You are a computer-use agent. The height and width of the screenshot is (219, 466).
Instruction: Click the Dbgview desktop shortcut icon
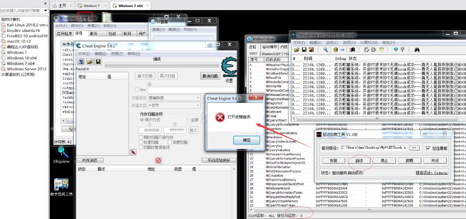tap(61, 154)
